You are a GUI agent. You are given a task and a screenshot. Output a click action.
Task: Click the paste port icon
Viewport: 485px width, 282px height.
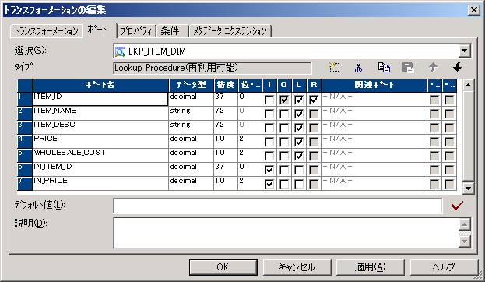[408, 67]
